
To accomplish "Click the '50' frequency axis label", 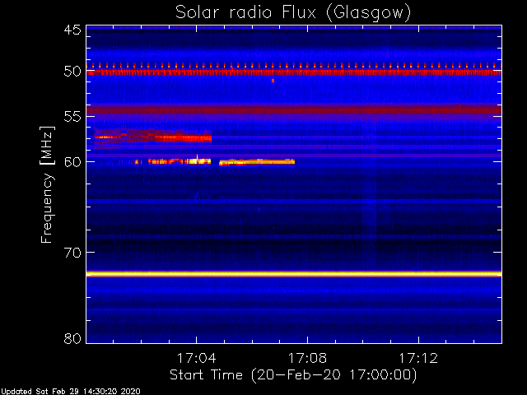I will (72, 72).
